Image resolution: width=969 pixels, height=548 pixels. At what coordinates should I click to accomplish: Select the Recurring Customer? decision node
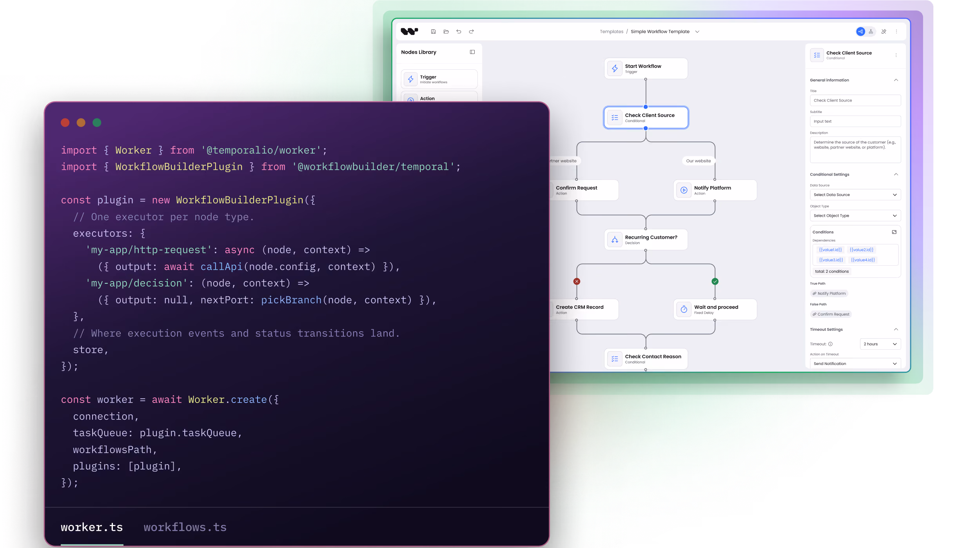646,240
